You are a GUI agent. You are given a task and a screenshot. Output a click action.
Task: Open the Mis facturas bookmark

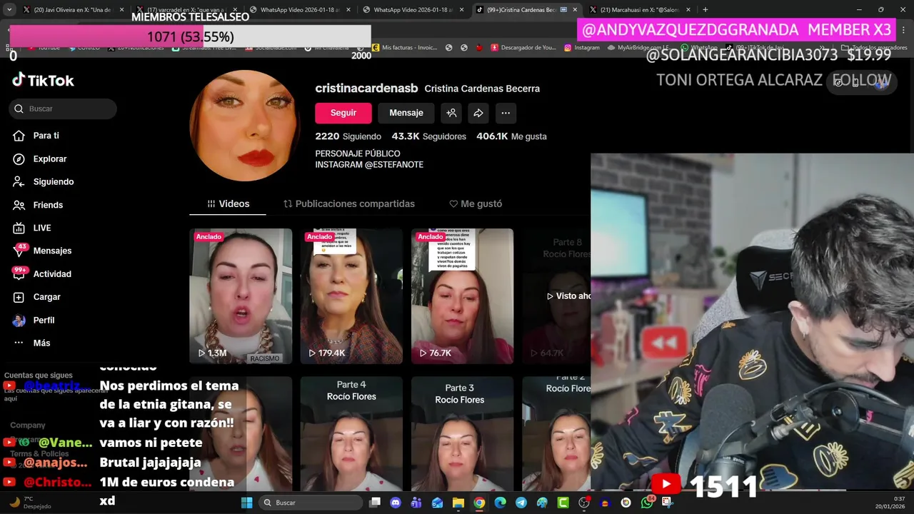[404, 48]
